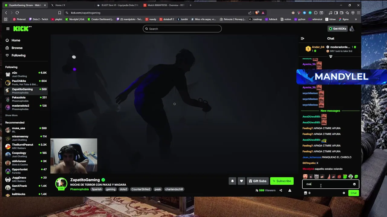The height and width of the screenshot is (217, 387).
Task: Click the browser address bar URL
Action: point(86,13)
